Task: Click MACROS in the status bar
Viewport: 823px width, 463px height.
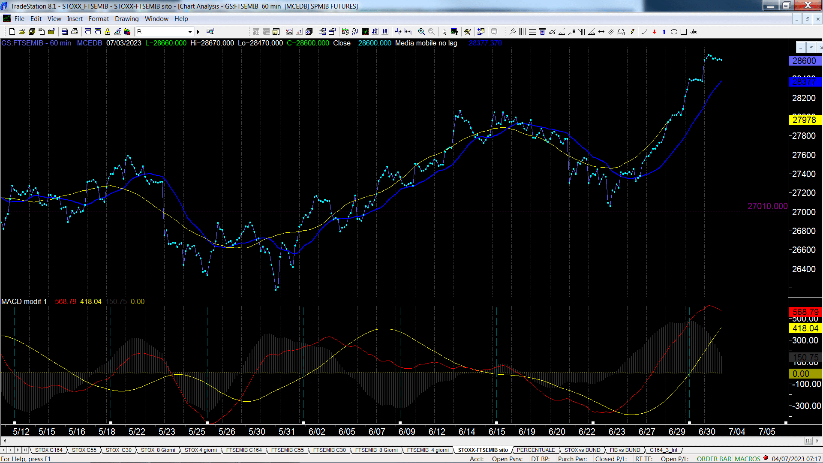Action: [x=747, y=459]
